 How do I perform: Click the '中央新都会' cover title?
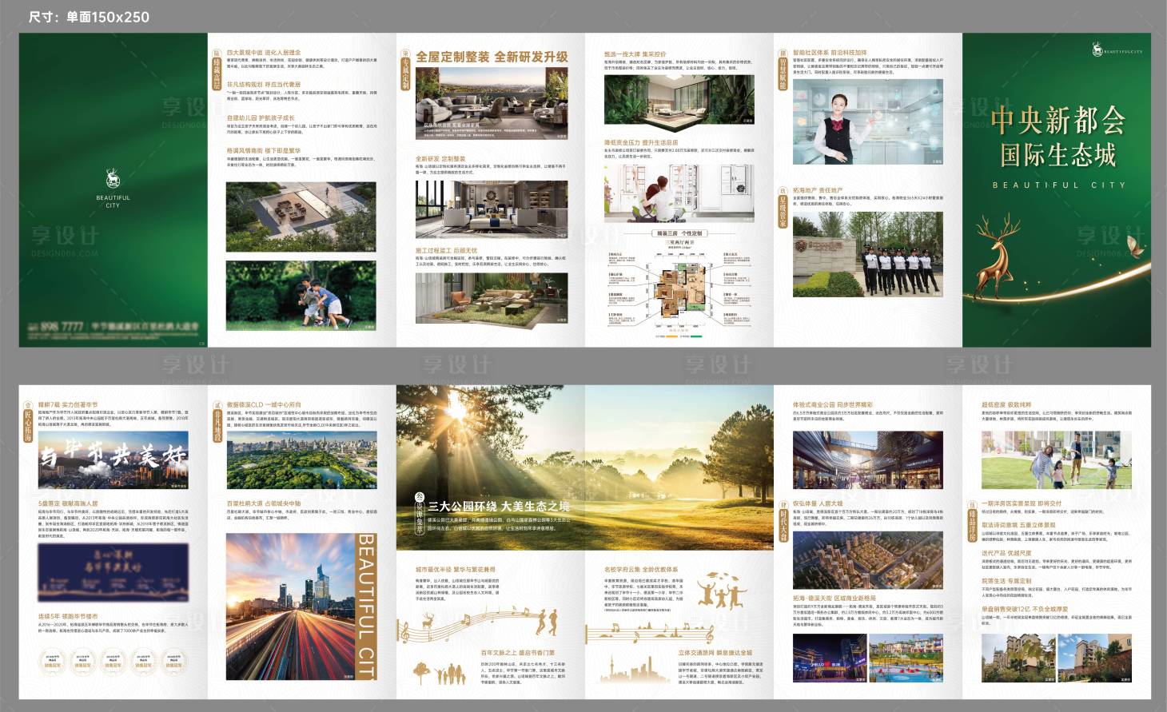pos(1057,121)
